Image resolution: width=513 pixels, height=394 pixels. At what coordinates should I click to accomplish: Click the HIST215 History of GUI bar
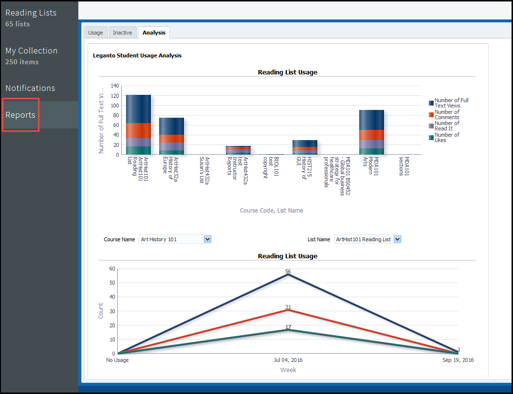305,147
